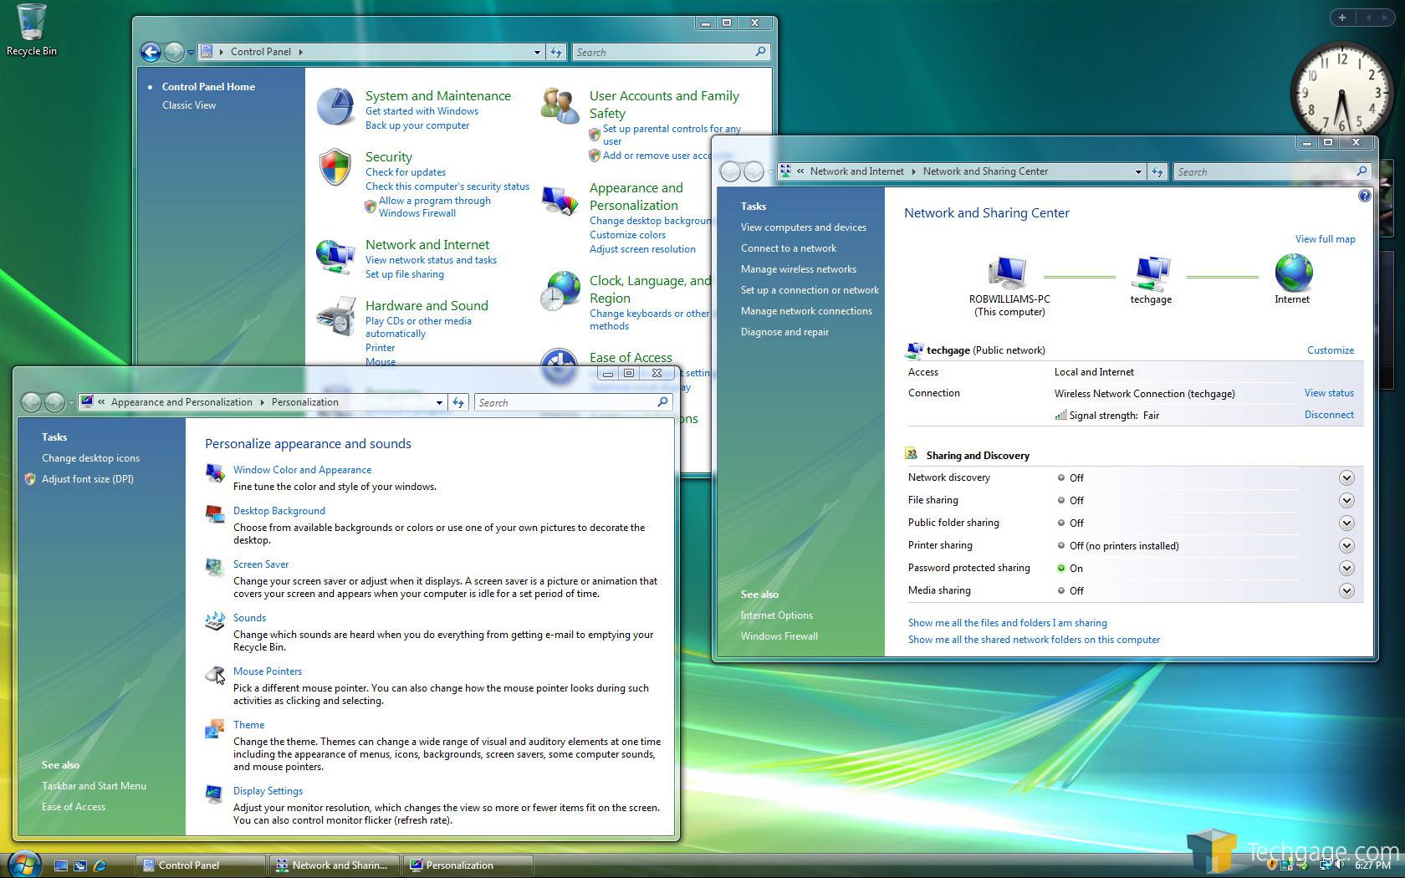Open help in Network and Sharing Center
This screenshot has width=1405, height=878.
coord(1364,196)
